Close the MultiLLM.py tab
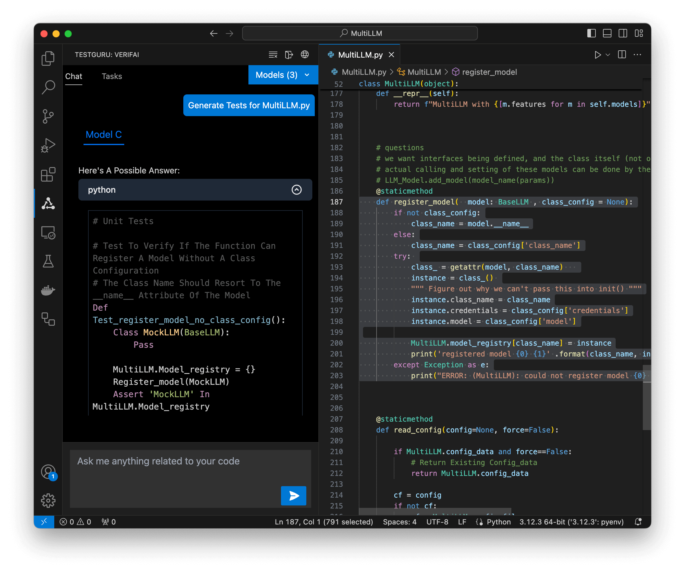685x573 pixels. [x=391, y=55]
